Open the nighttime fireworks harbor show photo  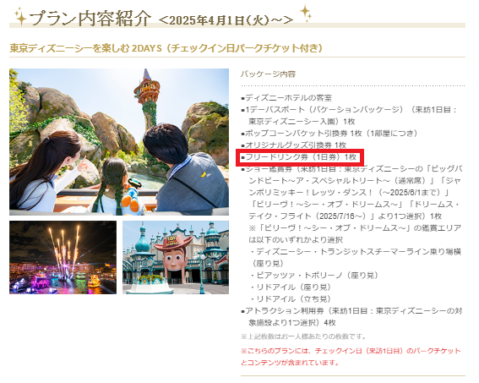pos(63,257)
